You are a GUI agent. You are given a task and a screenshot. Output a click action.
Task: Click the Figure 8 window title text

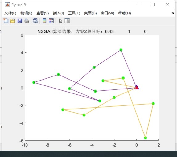[x=19, y=5]
